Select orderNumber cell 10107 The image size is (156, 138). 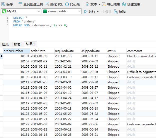(x=16, y=72)
